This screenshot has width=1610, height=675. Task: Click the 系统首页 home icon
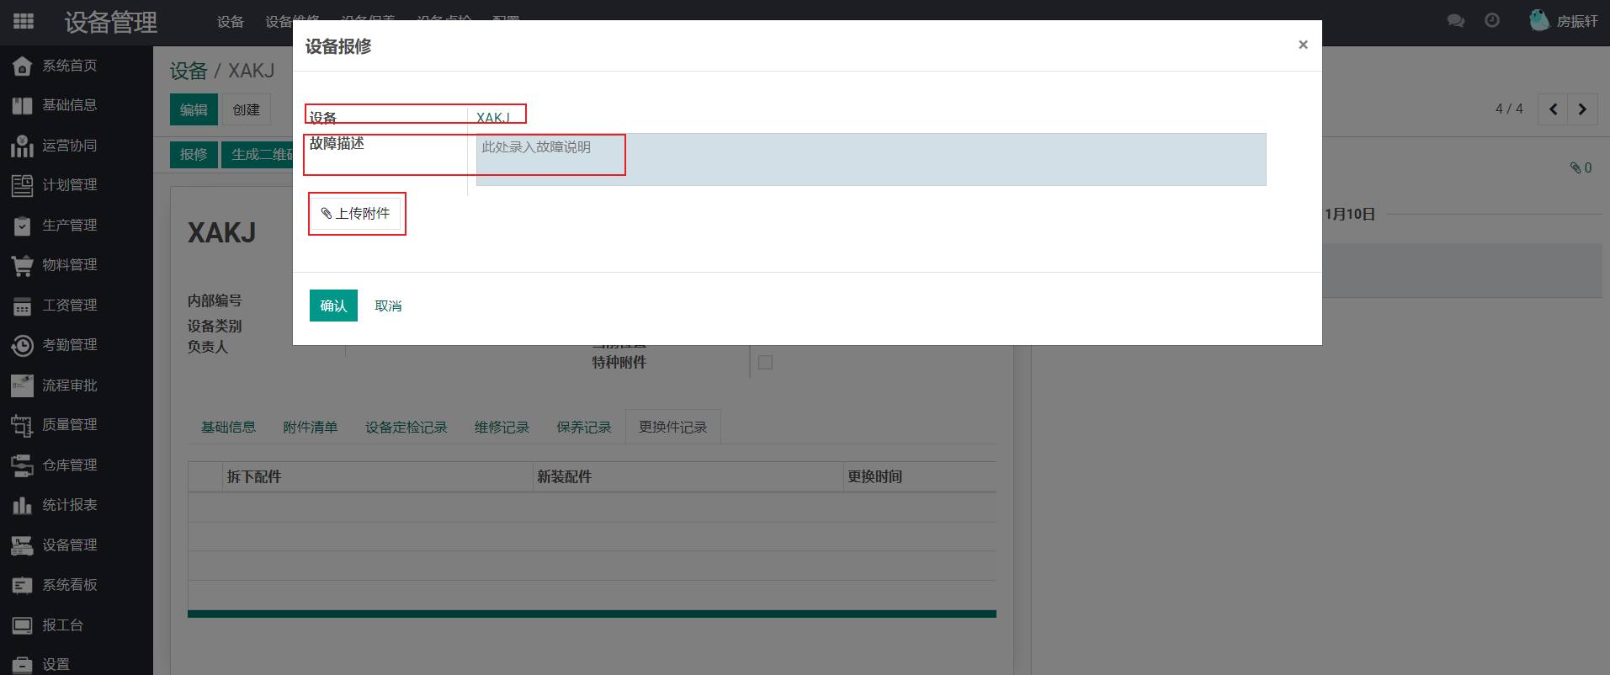pos(22,66)
